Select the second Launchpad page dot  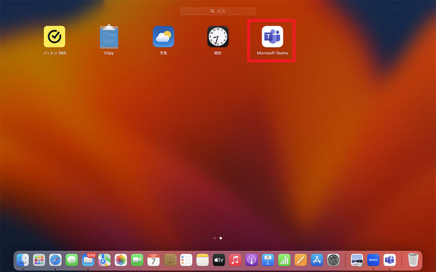pos(221,238)
